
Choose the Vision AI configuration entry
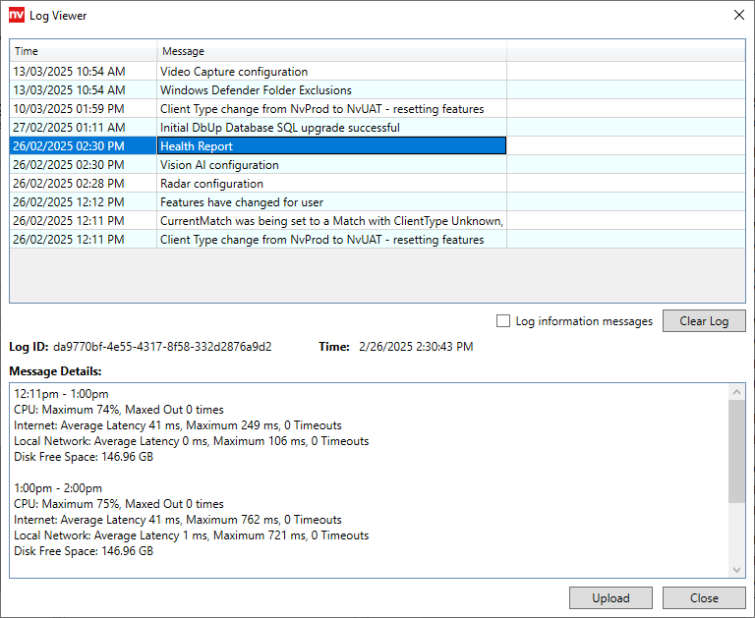pos(219,165)
